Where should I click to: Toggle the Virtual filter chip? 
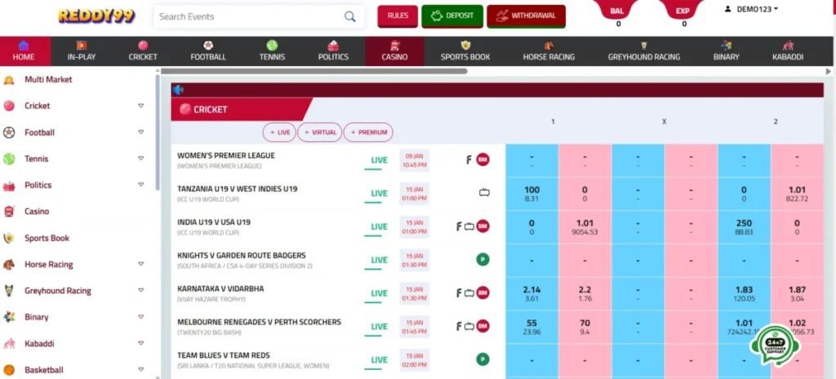(x=319, y=132)
